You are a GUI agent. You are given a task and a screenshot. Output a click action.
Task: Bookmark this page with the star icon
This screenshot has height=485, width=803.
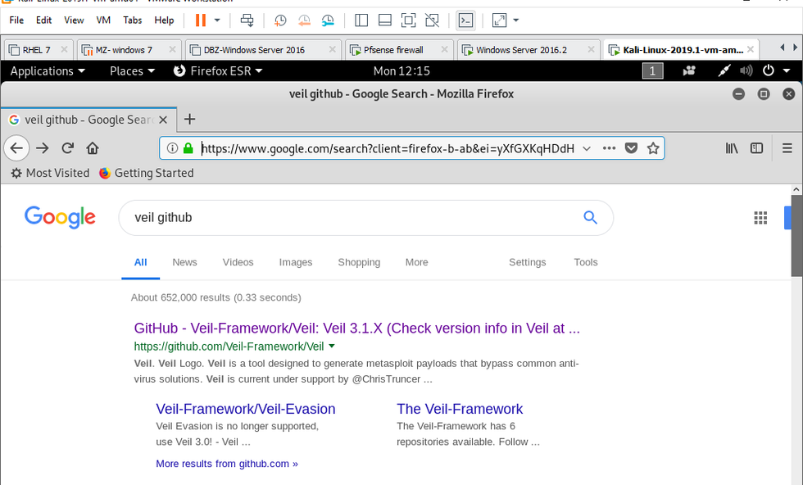[x=653, y=148]
